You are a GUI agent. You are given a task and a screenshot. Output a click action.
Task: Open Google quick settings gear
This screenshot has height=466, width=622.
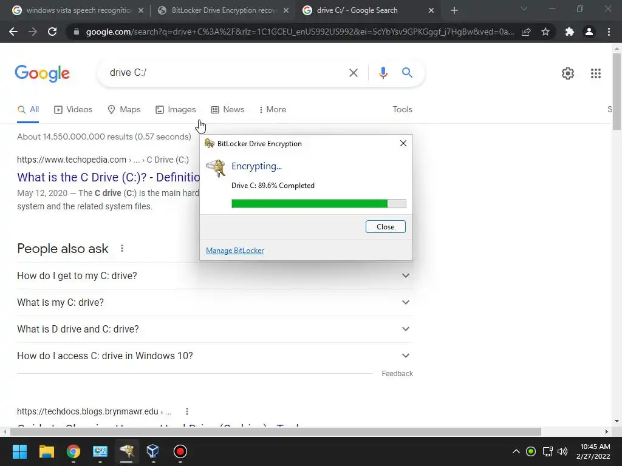point(568,73)
